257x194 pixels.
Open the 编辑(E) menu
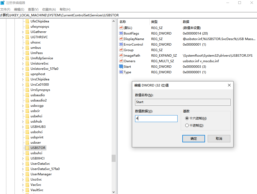(19, 9)
